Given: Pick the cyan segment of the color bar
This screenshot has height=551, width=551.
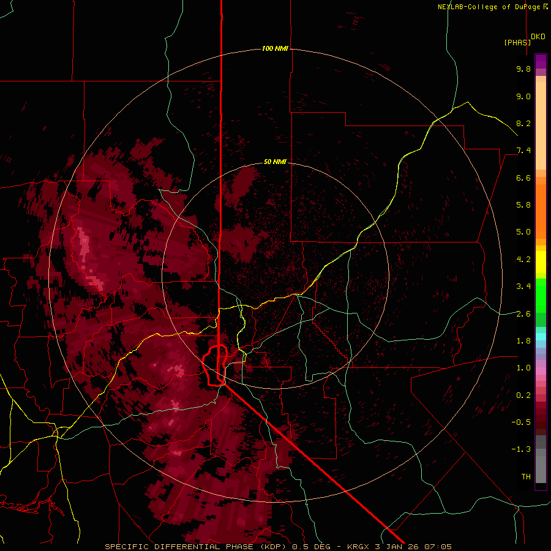Looking at the screenshot, I should 541,337.
